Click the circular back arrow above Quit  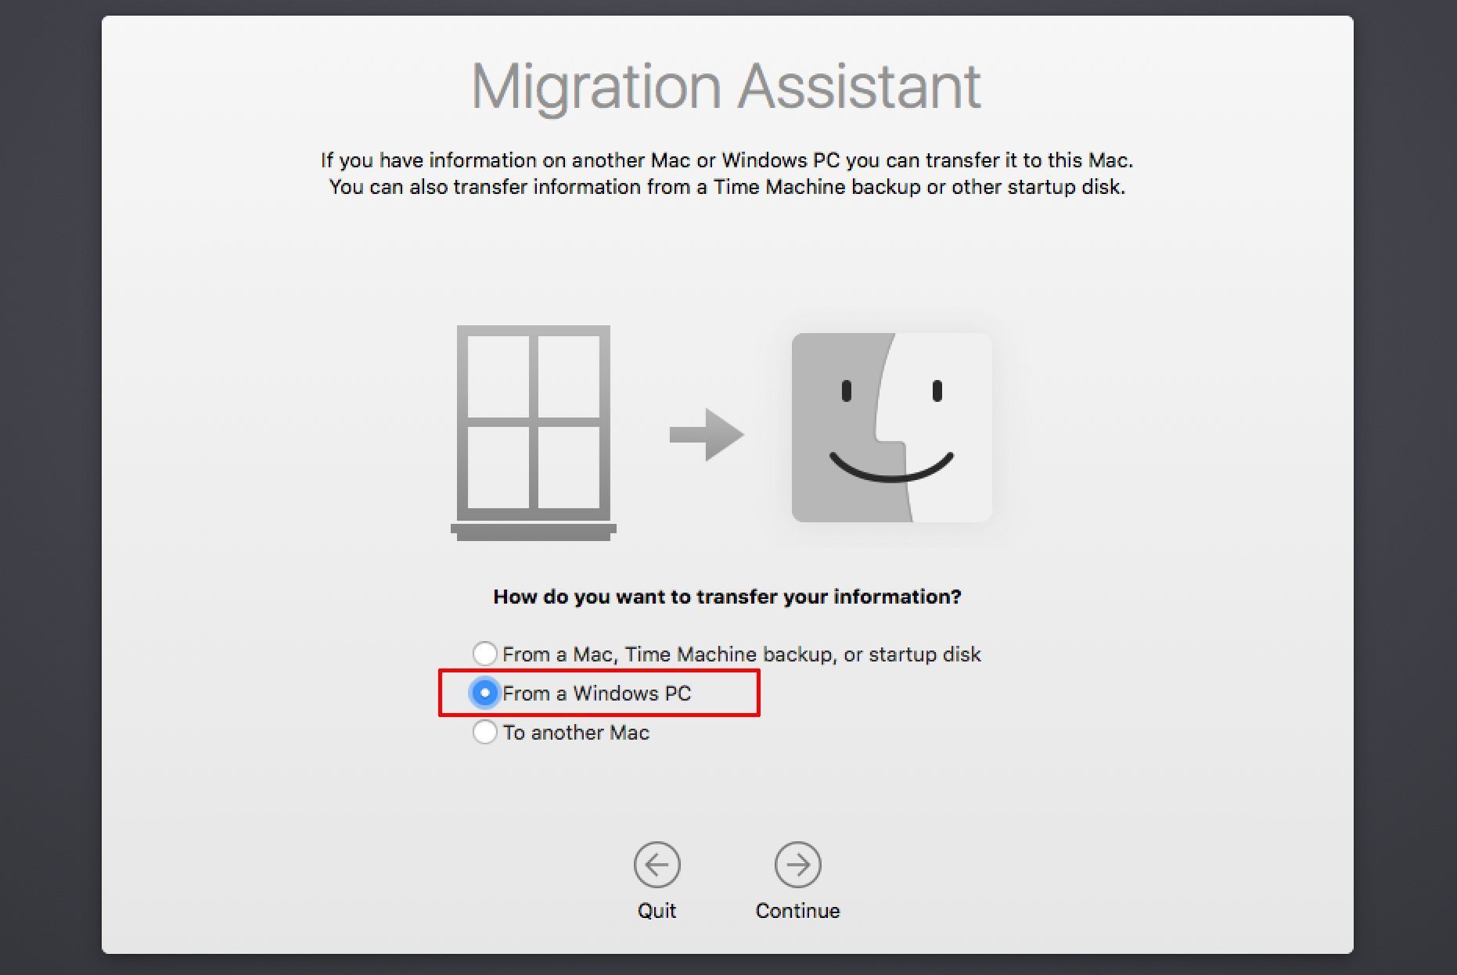657,866
